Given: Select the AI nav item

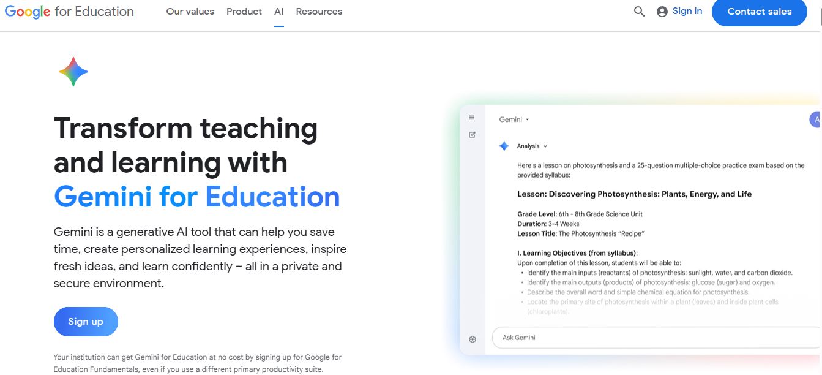Looking at the screenshot, I should [279, 12].
